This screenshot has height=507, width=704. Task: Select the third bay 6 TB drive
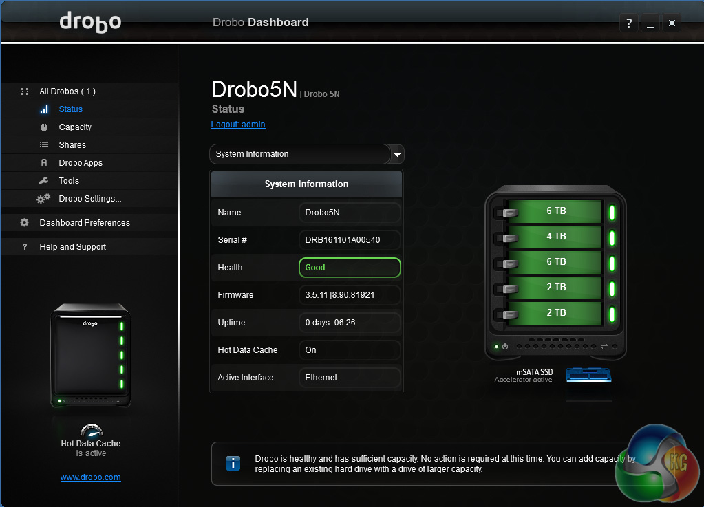[x=556, y=261]
